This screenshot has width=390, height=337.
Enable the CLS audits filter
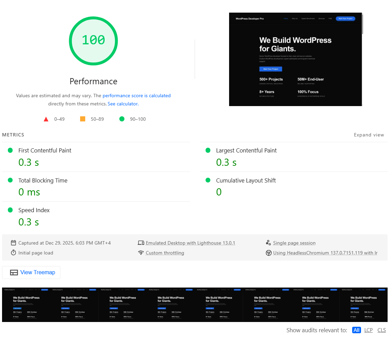click(x=381, y=330)
